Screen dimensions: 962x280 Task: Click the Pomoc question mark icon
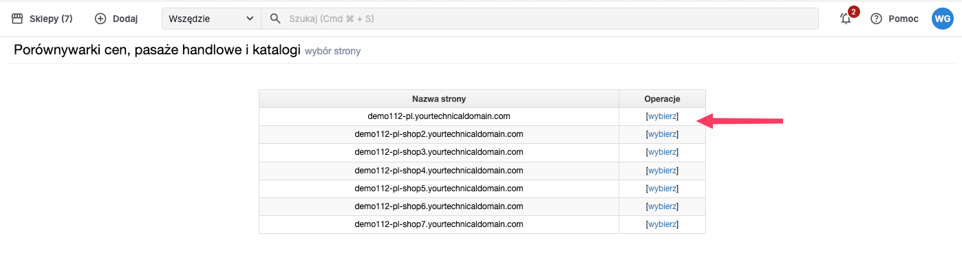click(x=876, y=19)
